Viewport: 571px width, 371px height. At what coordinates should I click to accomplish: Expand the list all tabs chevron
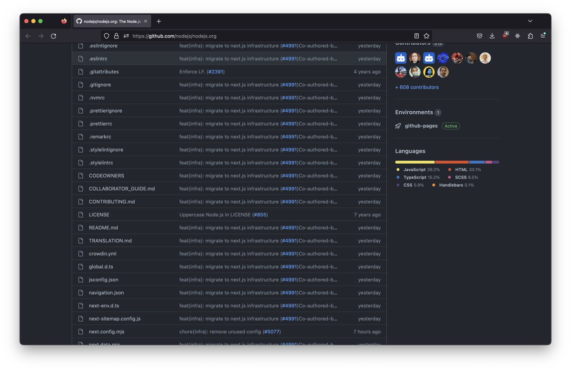pos(530,21)
